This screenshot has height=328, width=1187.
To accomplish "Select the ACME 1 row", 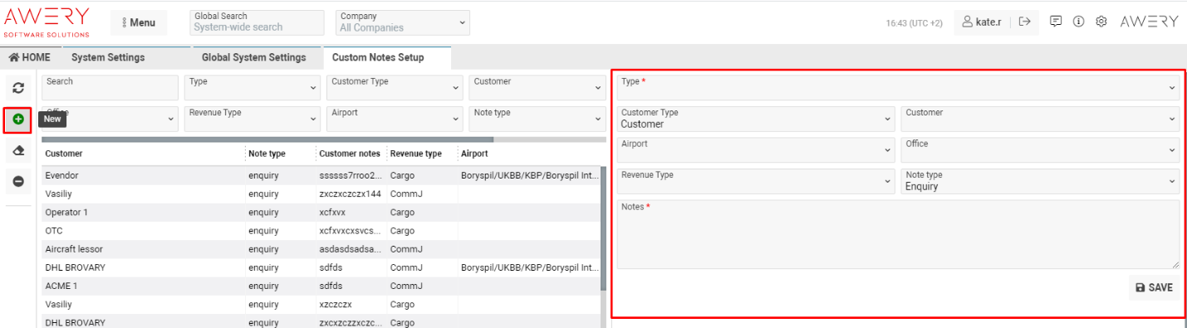I will click(321, 286).
